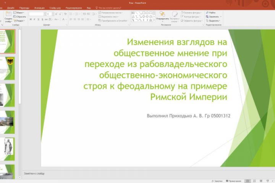Open the Change Case (Aa) dropdown

coord(56,19)
